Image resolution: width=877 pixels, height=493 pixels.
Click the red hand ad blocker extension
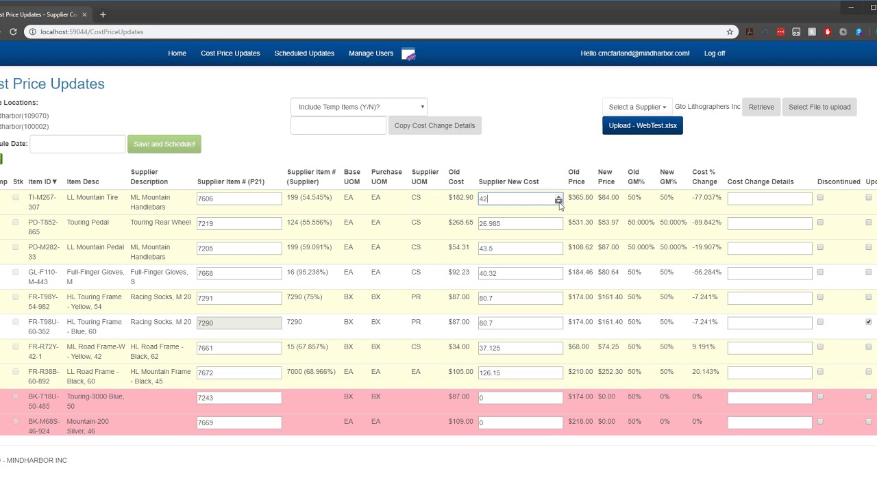coord(828,31)
